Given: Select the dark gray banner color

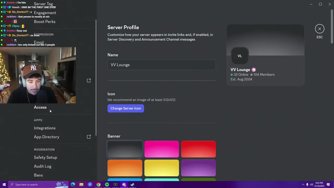Looking at the screenshot, I should (x=125, y=149).
